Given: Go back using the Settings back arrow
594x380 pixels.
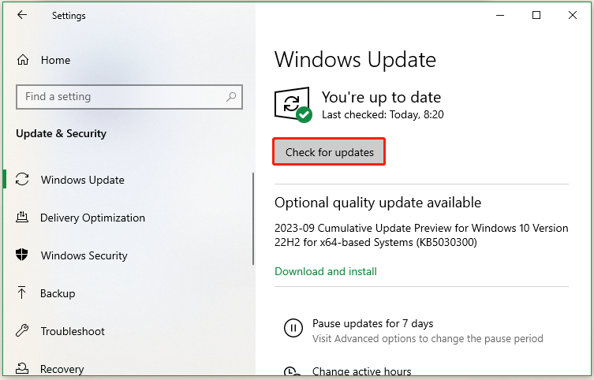Looking at the screenshot, I should (22, 15).
